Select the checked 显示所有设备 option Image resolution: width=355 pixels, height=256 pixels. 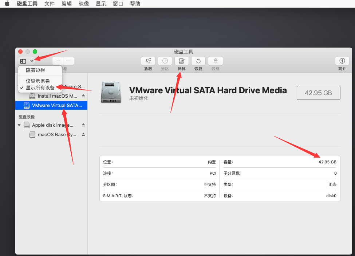40,88
